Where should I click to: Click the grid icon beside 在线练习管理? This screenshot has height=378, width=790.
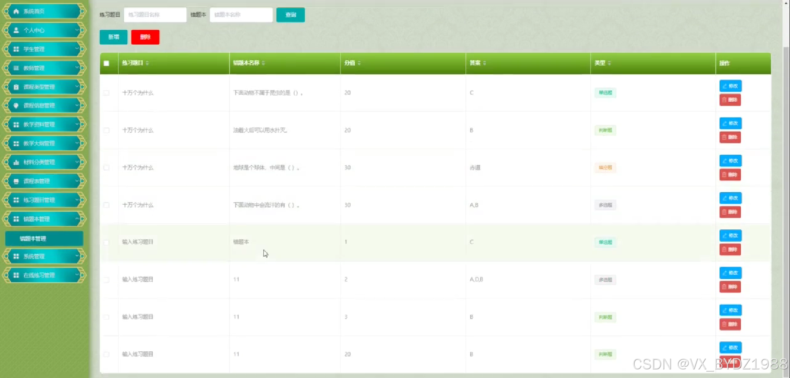click(x=16, y=275)
